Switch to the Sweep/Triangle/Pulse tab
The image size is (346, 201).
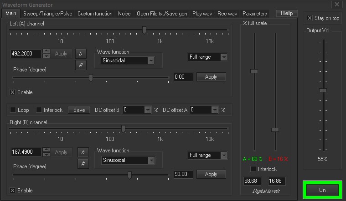pyautogui.click(x=48, y=14)
